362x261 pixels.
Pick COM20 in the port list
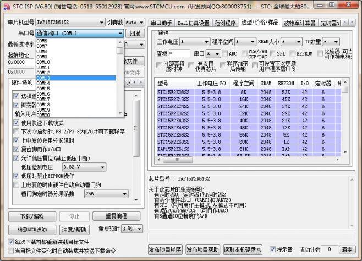point(76,115)
